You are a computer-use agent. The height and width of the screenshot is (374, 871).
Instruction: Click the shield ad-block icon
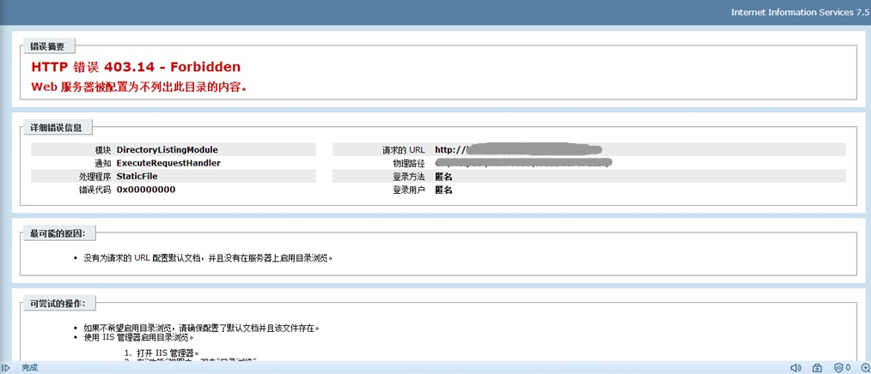839,368
